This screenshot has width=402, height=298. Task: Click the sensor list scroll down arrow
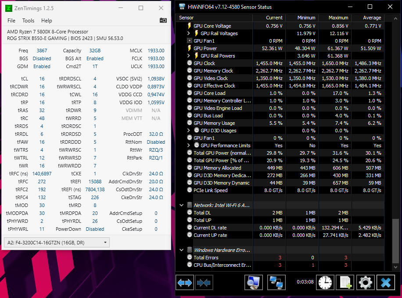(x=395, y=267)
